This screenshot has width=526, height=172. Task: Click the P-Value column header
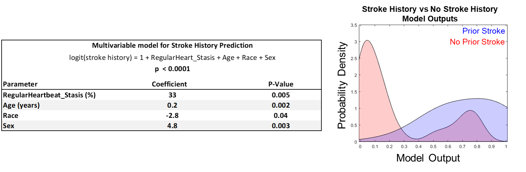click(281, 84)
